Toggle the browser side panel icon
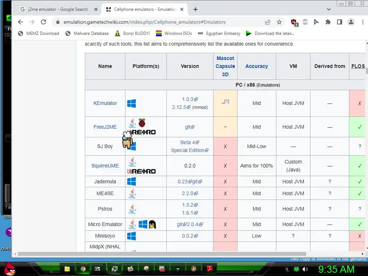The image size is (368, 276). 339,22
